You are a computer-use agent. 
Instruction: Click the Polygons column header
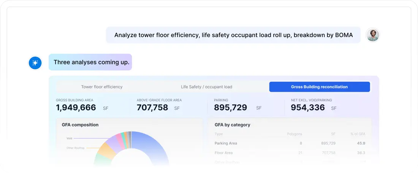coord(294,134)
